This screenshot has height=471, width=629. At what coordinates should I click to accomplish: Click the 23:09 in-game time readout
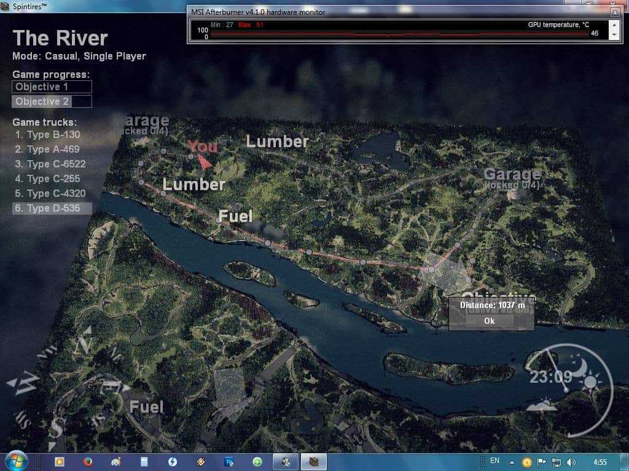point(551,377)
